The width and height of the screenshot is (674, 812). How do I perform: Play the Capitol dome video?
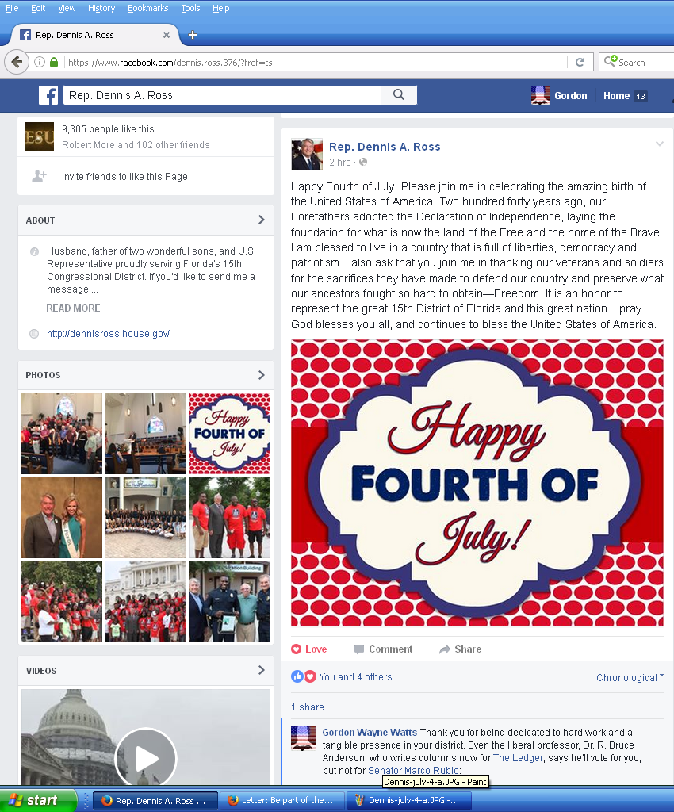coord(146,759)
